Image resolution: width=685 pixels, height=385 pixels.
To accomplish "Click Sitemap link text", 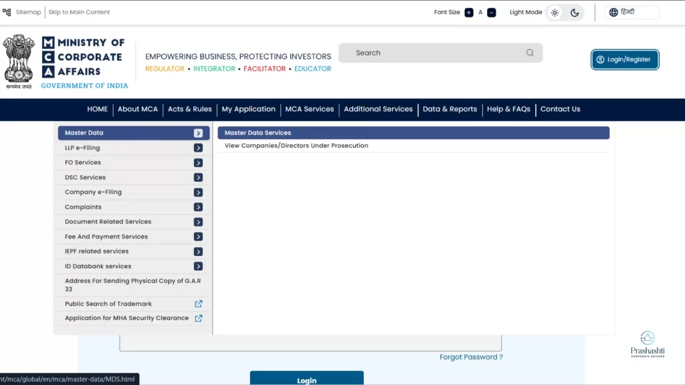I will point(28,12).
